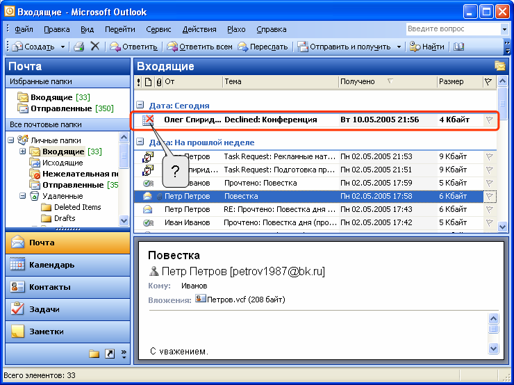Image resolution: width=514 pixels, height=385 pixels.
Task: Switch to the Задачи pane
Action: pyautogui.click(x=68, y=309)
